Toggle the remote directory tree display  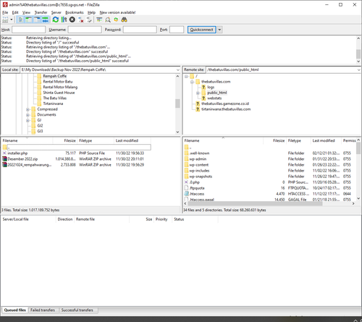click(37, 20)
